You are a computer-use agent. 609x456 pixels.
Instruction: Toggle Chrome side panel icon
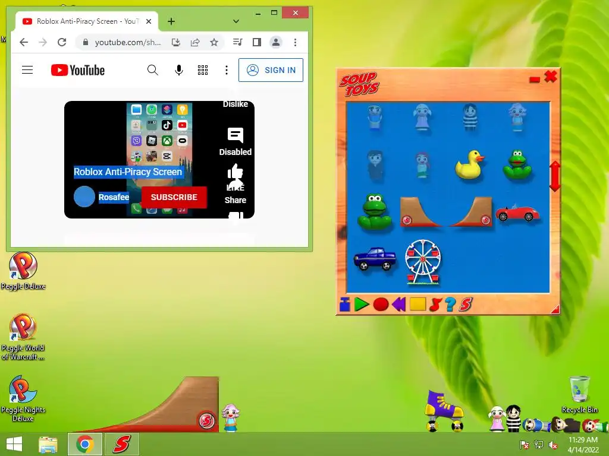tap(257, 42)
